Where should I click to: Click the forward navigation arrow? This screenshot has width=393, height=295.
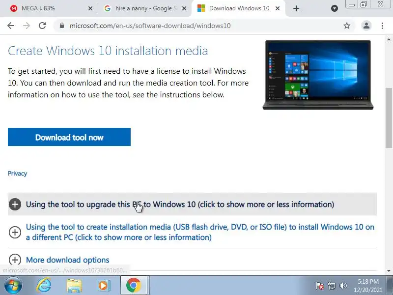[27, 26]
